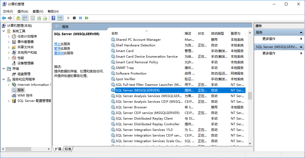This screenshot has height=158, width=305.
Task: Select the Local Users and Groups (本地用户和组) icon
Action: pos(14,53)
